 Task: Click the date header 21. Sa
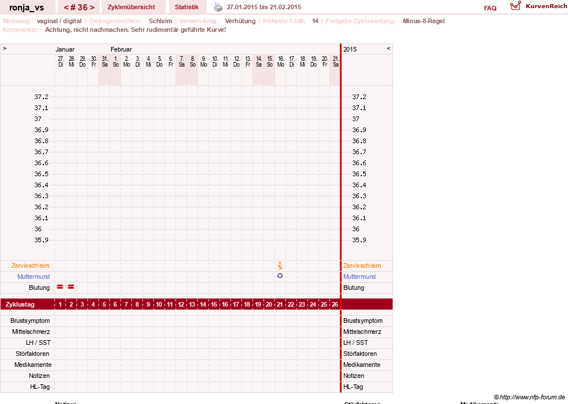point(336,61)
